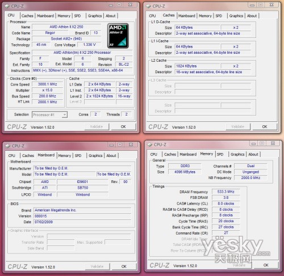
Task: Click the DRAM Frequency value 533.3 MHz
Action: tap(226, 192)
